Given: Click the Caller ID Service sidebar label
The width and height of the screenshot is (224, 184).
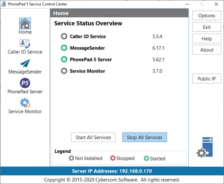Looking at the screenshot, I should (25, 52).
